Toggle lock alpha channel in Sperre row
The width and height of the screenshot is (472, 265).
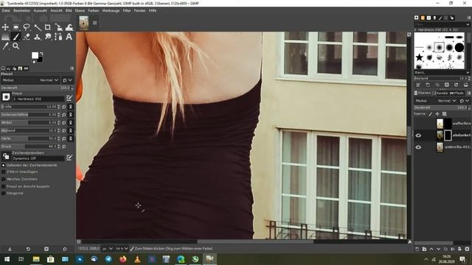click(444, 114)
